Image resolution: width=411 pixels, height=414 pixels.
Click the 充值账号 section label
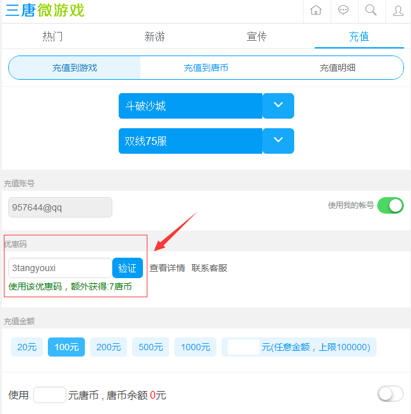click(x=19, y=183)
